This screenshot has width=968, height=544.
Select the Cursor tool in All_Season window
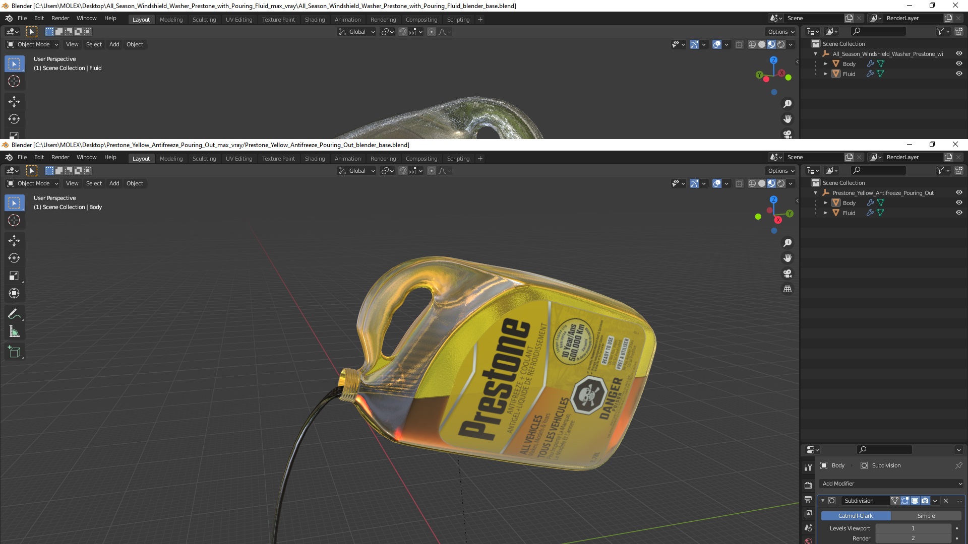14,81
